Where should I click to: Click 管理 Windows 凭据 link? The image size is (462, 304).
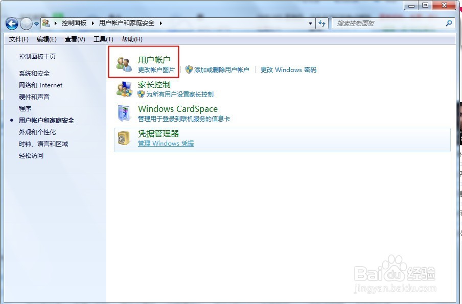click(166, 144)
